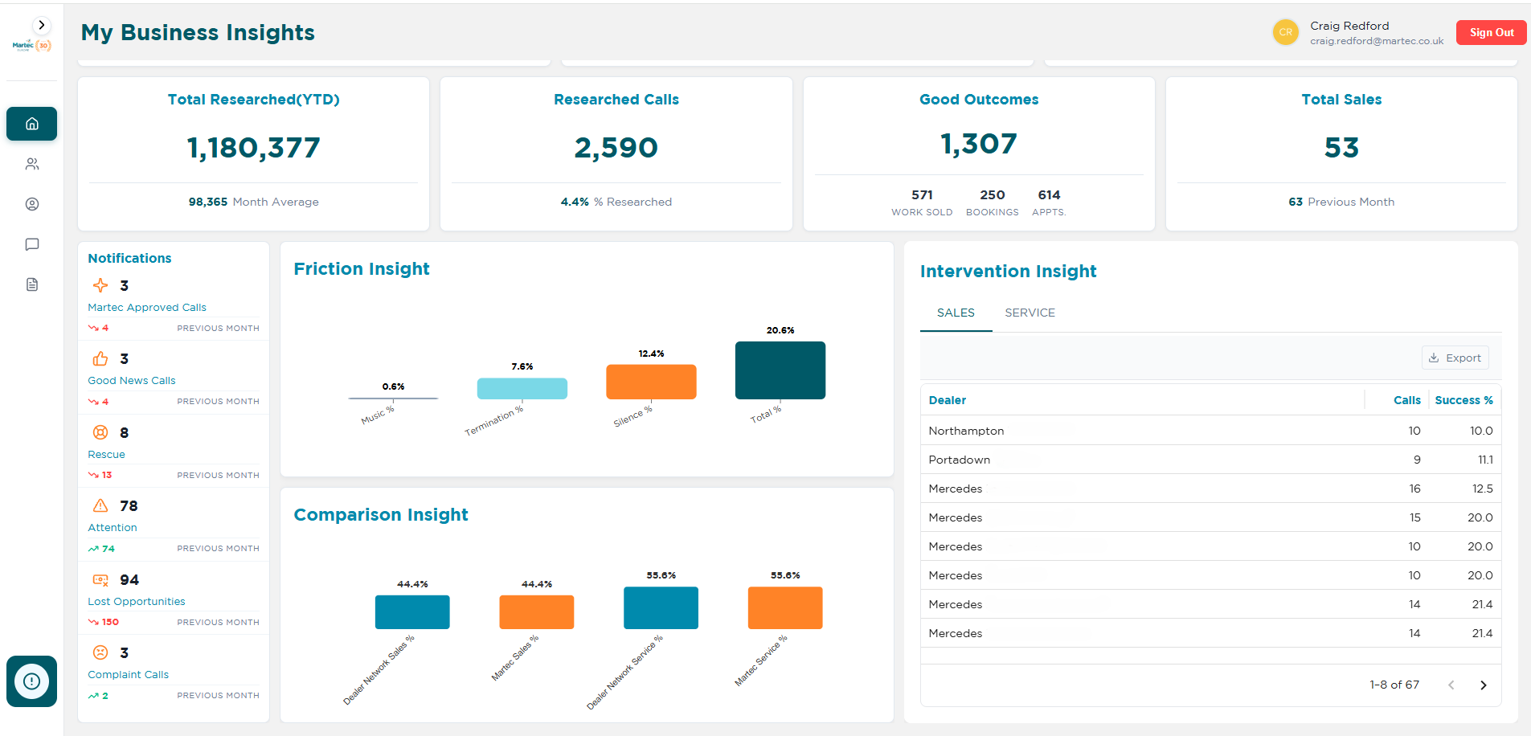Image resolution: width=1531 pixels, height=736 pixels.
Task: Expand the sidebar with the chevron arrow
Action: pyautogui.click(x=42, y=25)
